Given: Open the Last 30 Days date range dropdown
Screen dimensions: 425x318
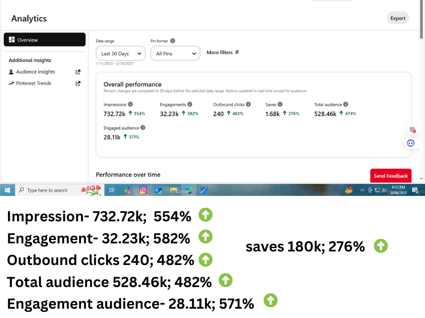Looking at the screenshot, I should click(121, 53).
